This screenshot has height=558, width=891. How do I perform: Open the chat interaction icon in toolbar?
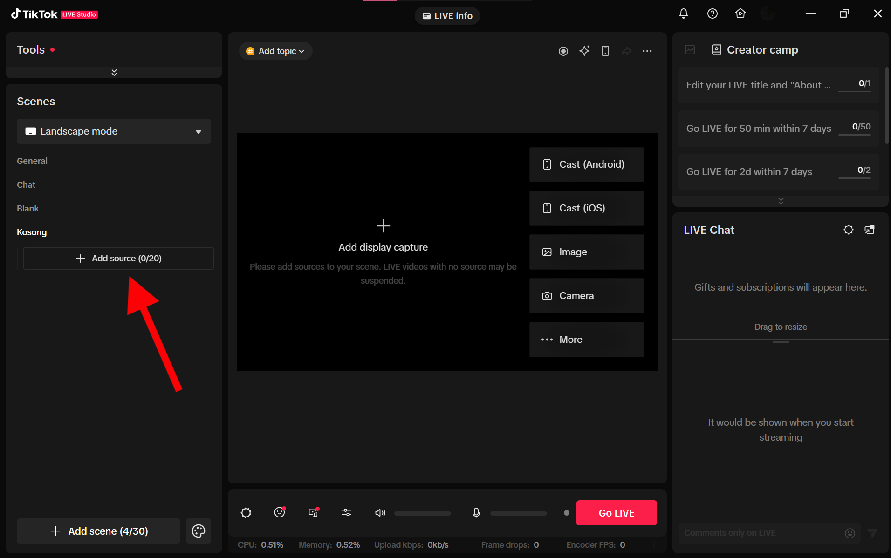[x=314, y=512]
